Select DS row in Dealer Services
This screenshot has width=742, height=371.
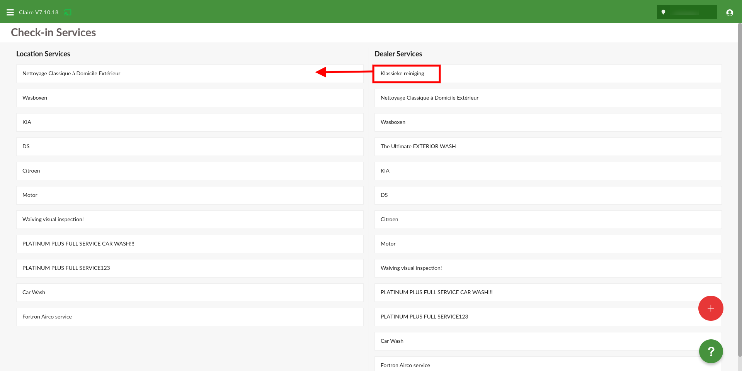point(548,195)
